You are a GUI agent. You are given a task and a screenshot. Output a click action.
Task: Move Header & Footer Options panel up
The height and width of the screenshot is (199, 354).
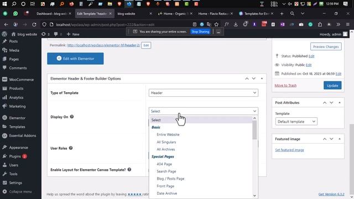coord(247,78)
